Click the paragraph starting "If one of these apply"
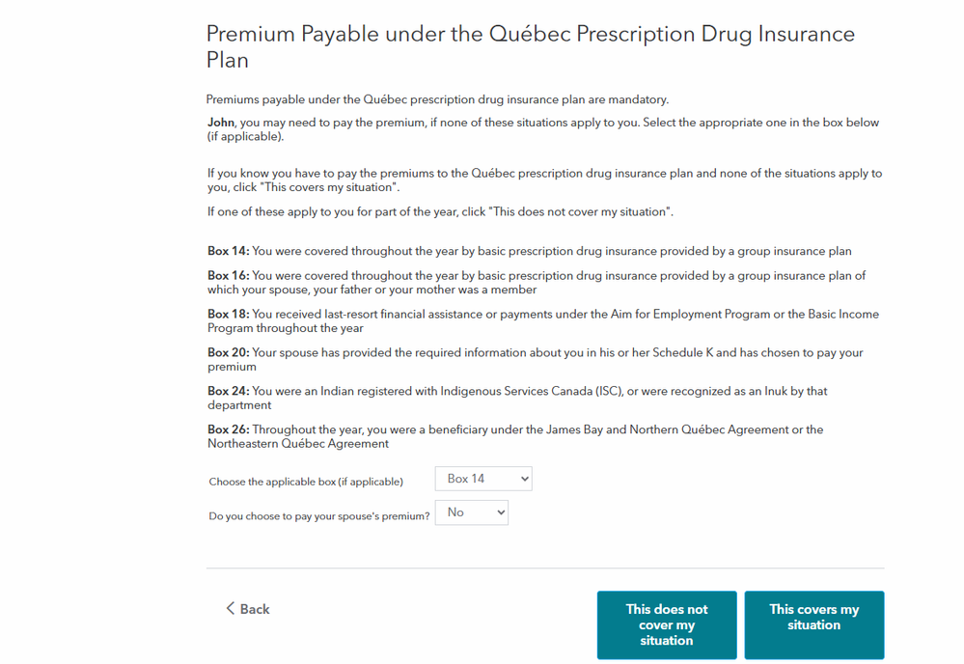This screenshot has height=664, width=964. (440, 211)
